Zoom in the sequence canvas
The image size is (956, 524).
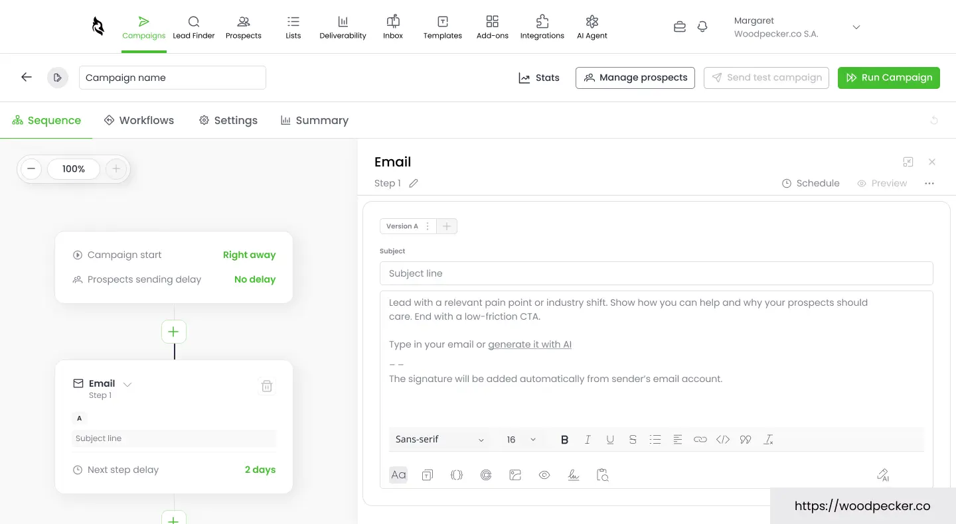tap(116, 169)
